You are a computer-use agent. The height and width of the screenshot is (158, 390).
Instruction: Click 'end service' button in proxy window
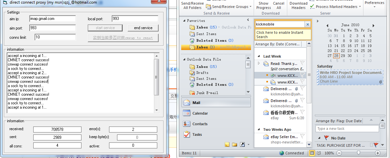coord(143,28)
